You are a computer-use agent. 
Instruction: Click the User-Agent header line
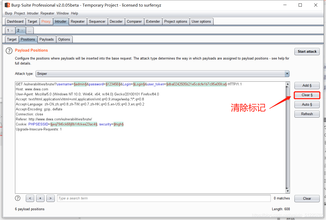coord(87,94)
